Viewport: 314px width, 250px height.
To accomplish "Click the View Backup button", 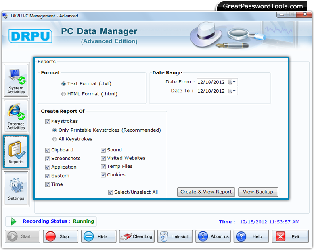I will [258, 192].
